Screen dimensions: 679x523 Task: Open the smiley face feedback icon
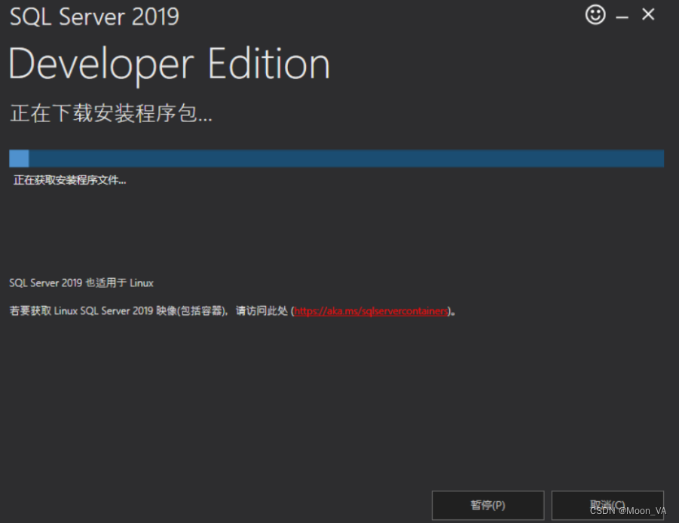pyautogui.click(x=595, y=15)
